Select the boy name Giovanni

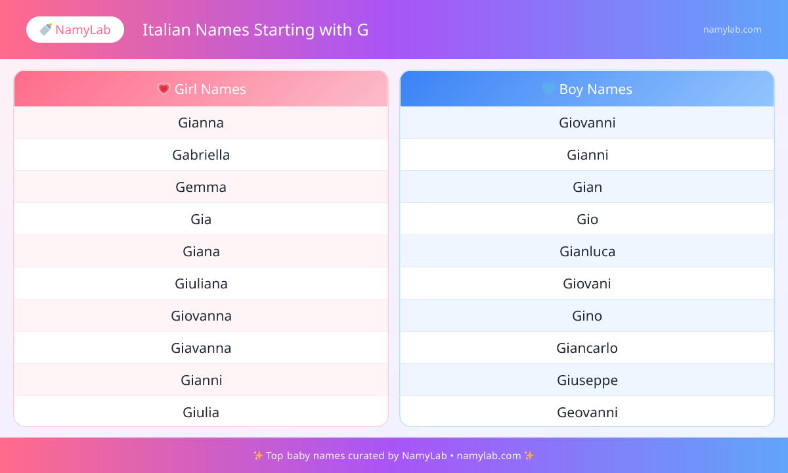pyautogui.click(x=587, y=123)
